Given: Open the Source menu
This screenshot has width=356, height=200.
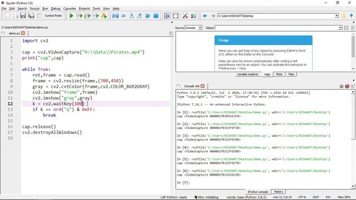Looking at the screenshot, I should [x=34, y=9].
